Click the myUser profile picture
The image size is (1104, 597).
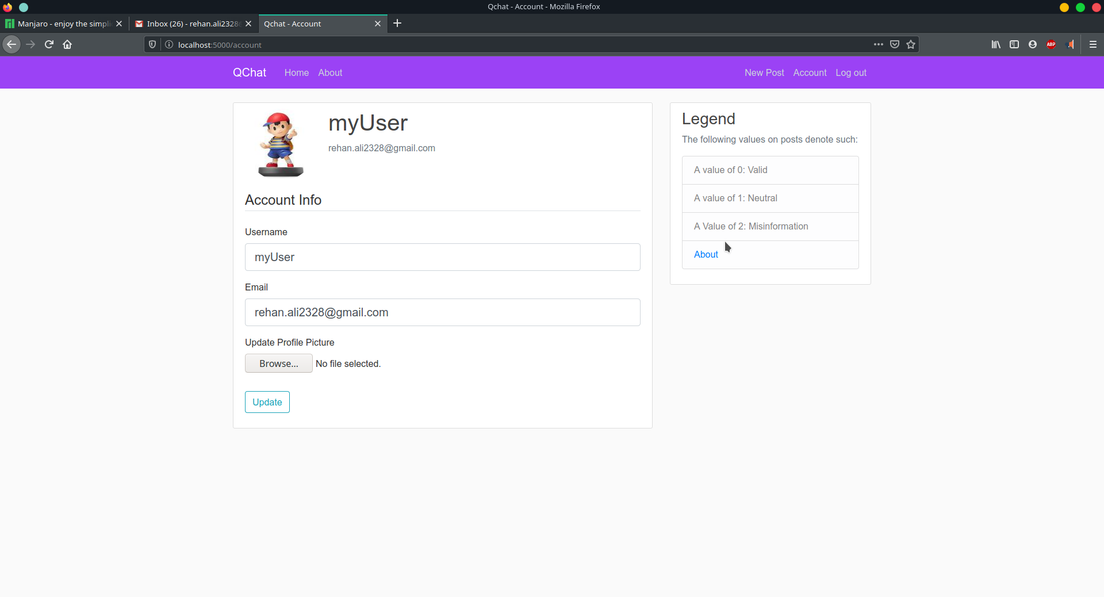pos(281,145)
